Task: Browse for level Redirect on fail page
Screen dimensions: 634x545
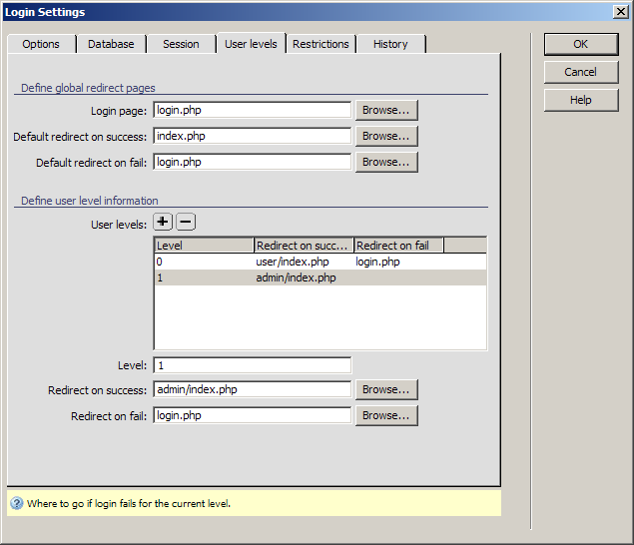Action: point(386,415)
